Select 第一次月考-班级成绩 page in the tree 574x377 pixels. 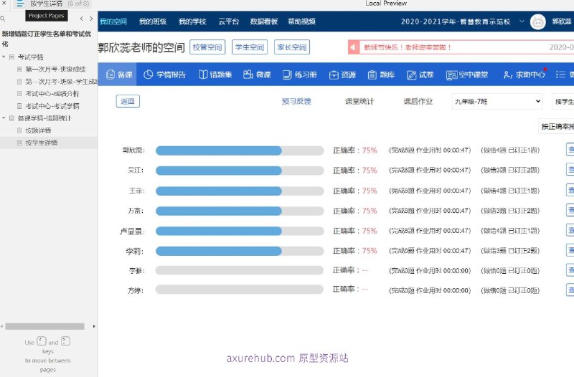(x=55, y=69)
